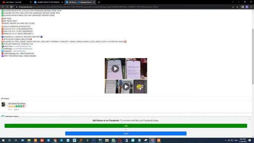Screen dimensions: 254x143
Task: Open the Windows notification center
Action: click(250, 140)
